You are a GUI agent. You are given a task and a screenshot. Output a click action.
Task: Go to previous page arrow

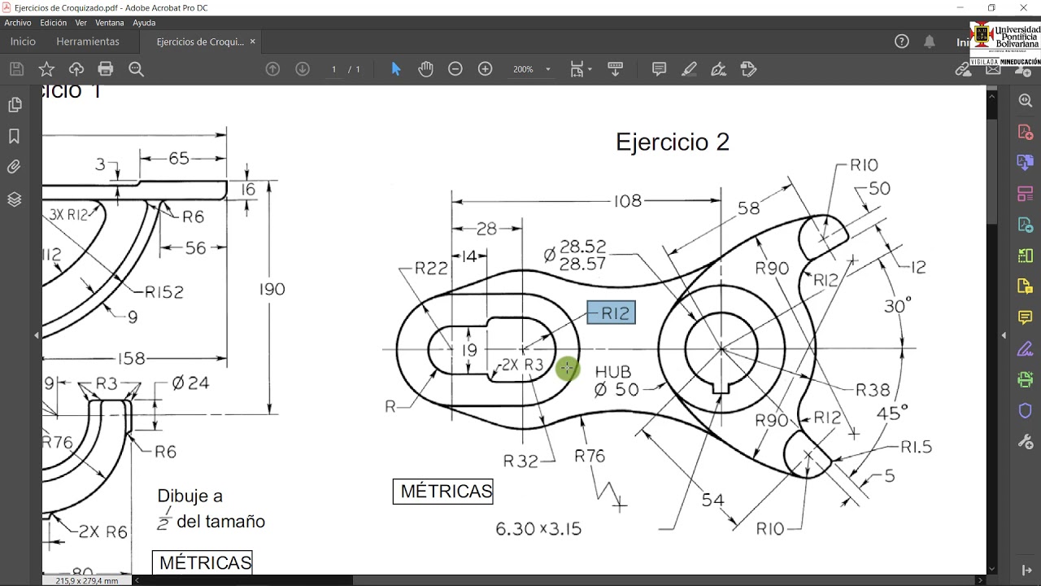[x=273, y=69]
